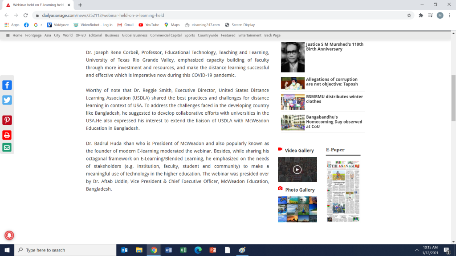The image size is (456, 256).
Task: Open the Featured section
Action: pos(228,35)
